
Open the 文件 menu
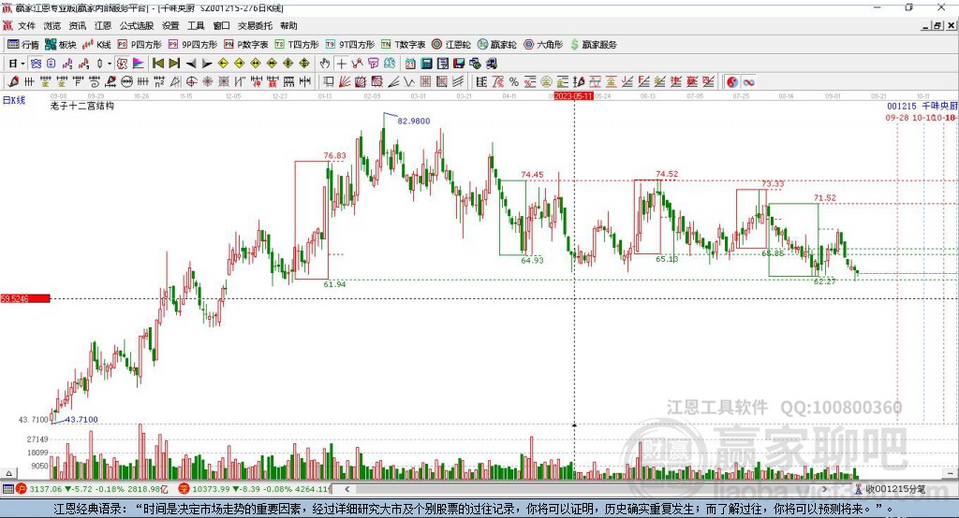26,25
